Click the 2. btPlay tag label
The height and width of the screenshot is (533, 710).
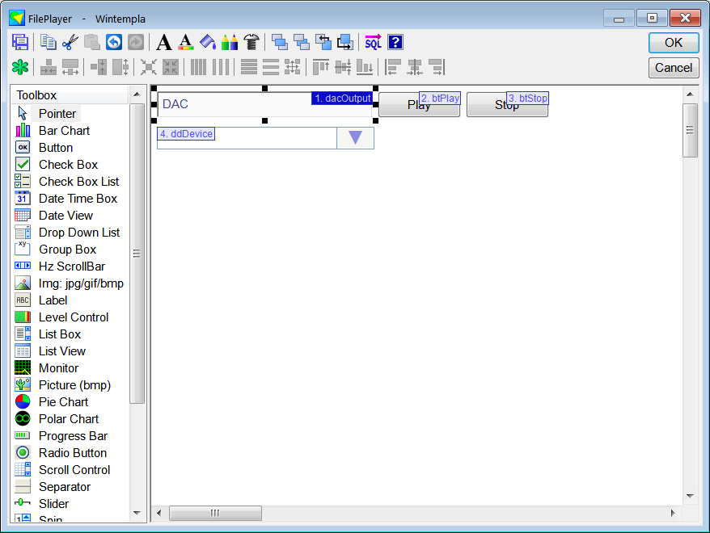tap(440, 98)
